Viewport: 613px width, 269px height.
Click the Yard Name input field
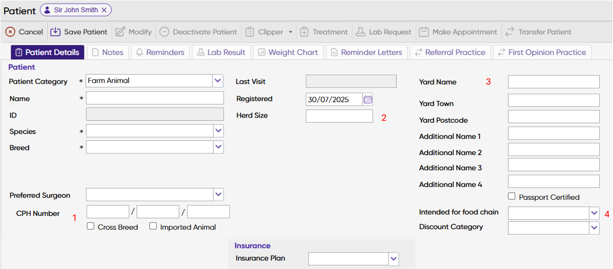pos(554,82)
